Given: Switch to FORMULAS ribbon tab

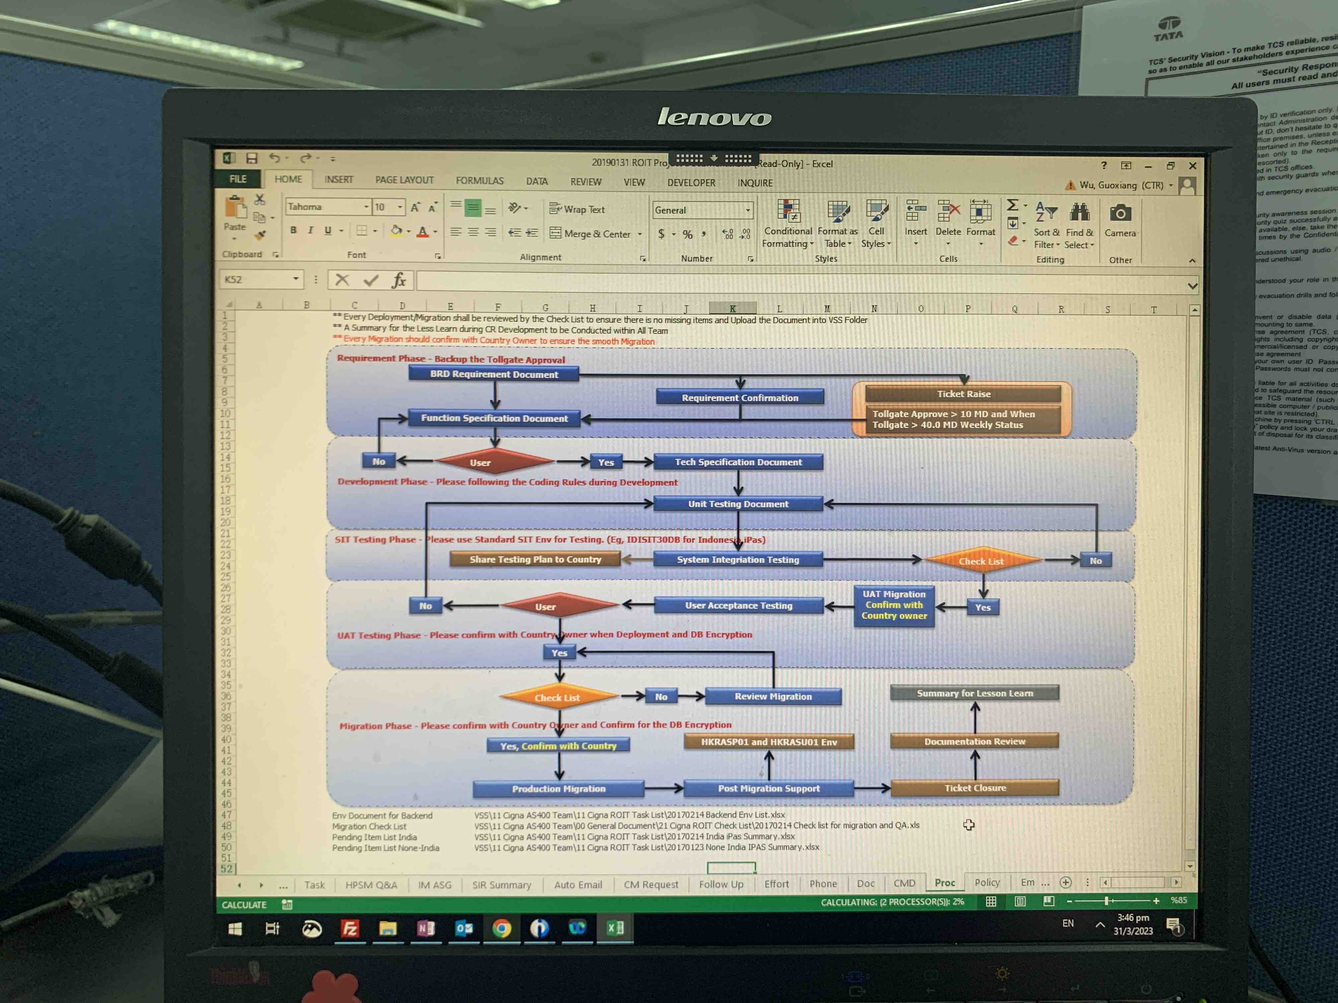Looking at the screenshot, I should (480, 181).
